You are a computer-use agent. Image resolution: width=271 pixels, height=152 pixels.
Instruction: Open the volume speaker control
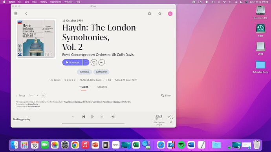point(171,118)
